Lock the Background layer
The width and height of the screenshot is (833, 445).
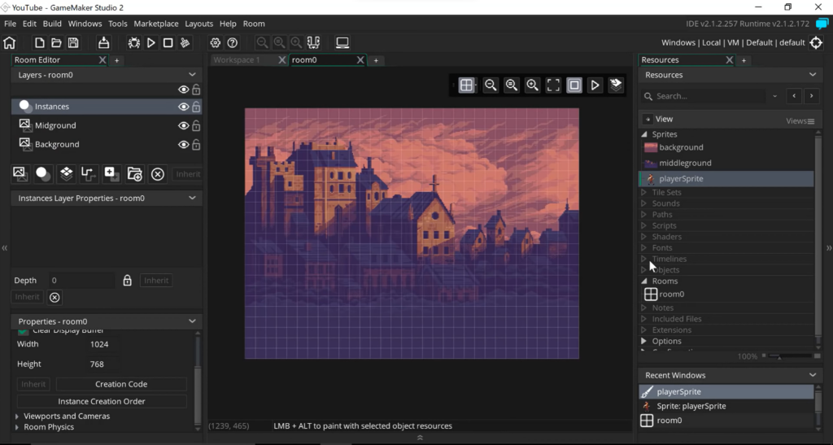[196, 145]
